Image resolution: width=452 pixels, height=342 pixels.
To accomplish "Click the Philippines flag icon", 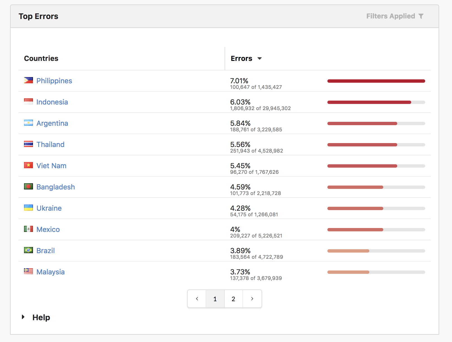I will click(28, 81).
